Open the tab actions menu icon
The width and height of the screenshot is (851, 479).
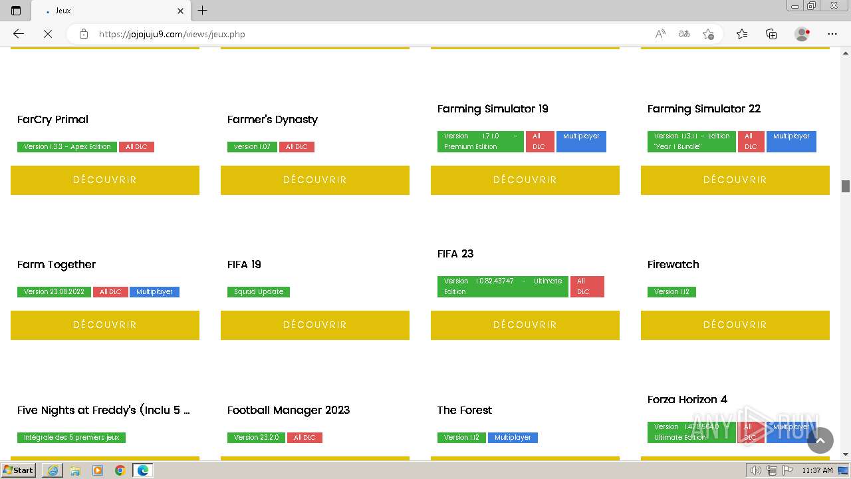(x=16, y=11)
